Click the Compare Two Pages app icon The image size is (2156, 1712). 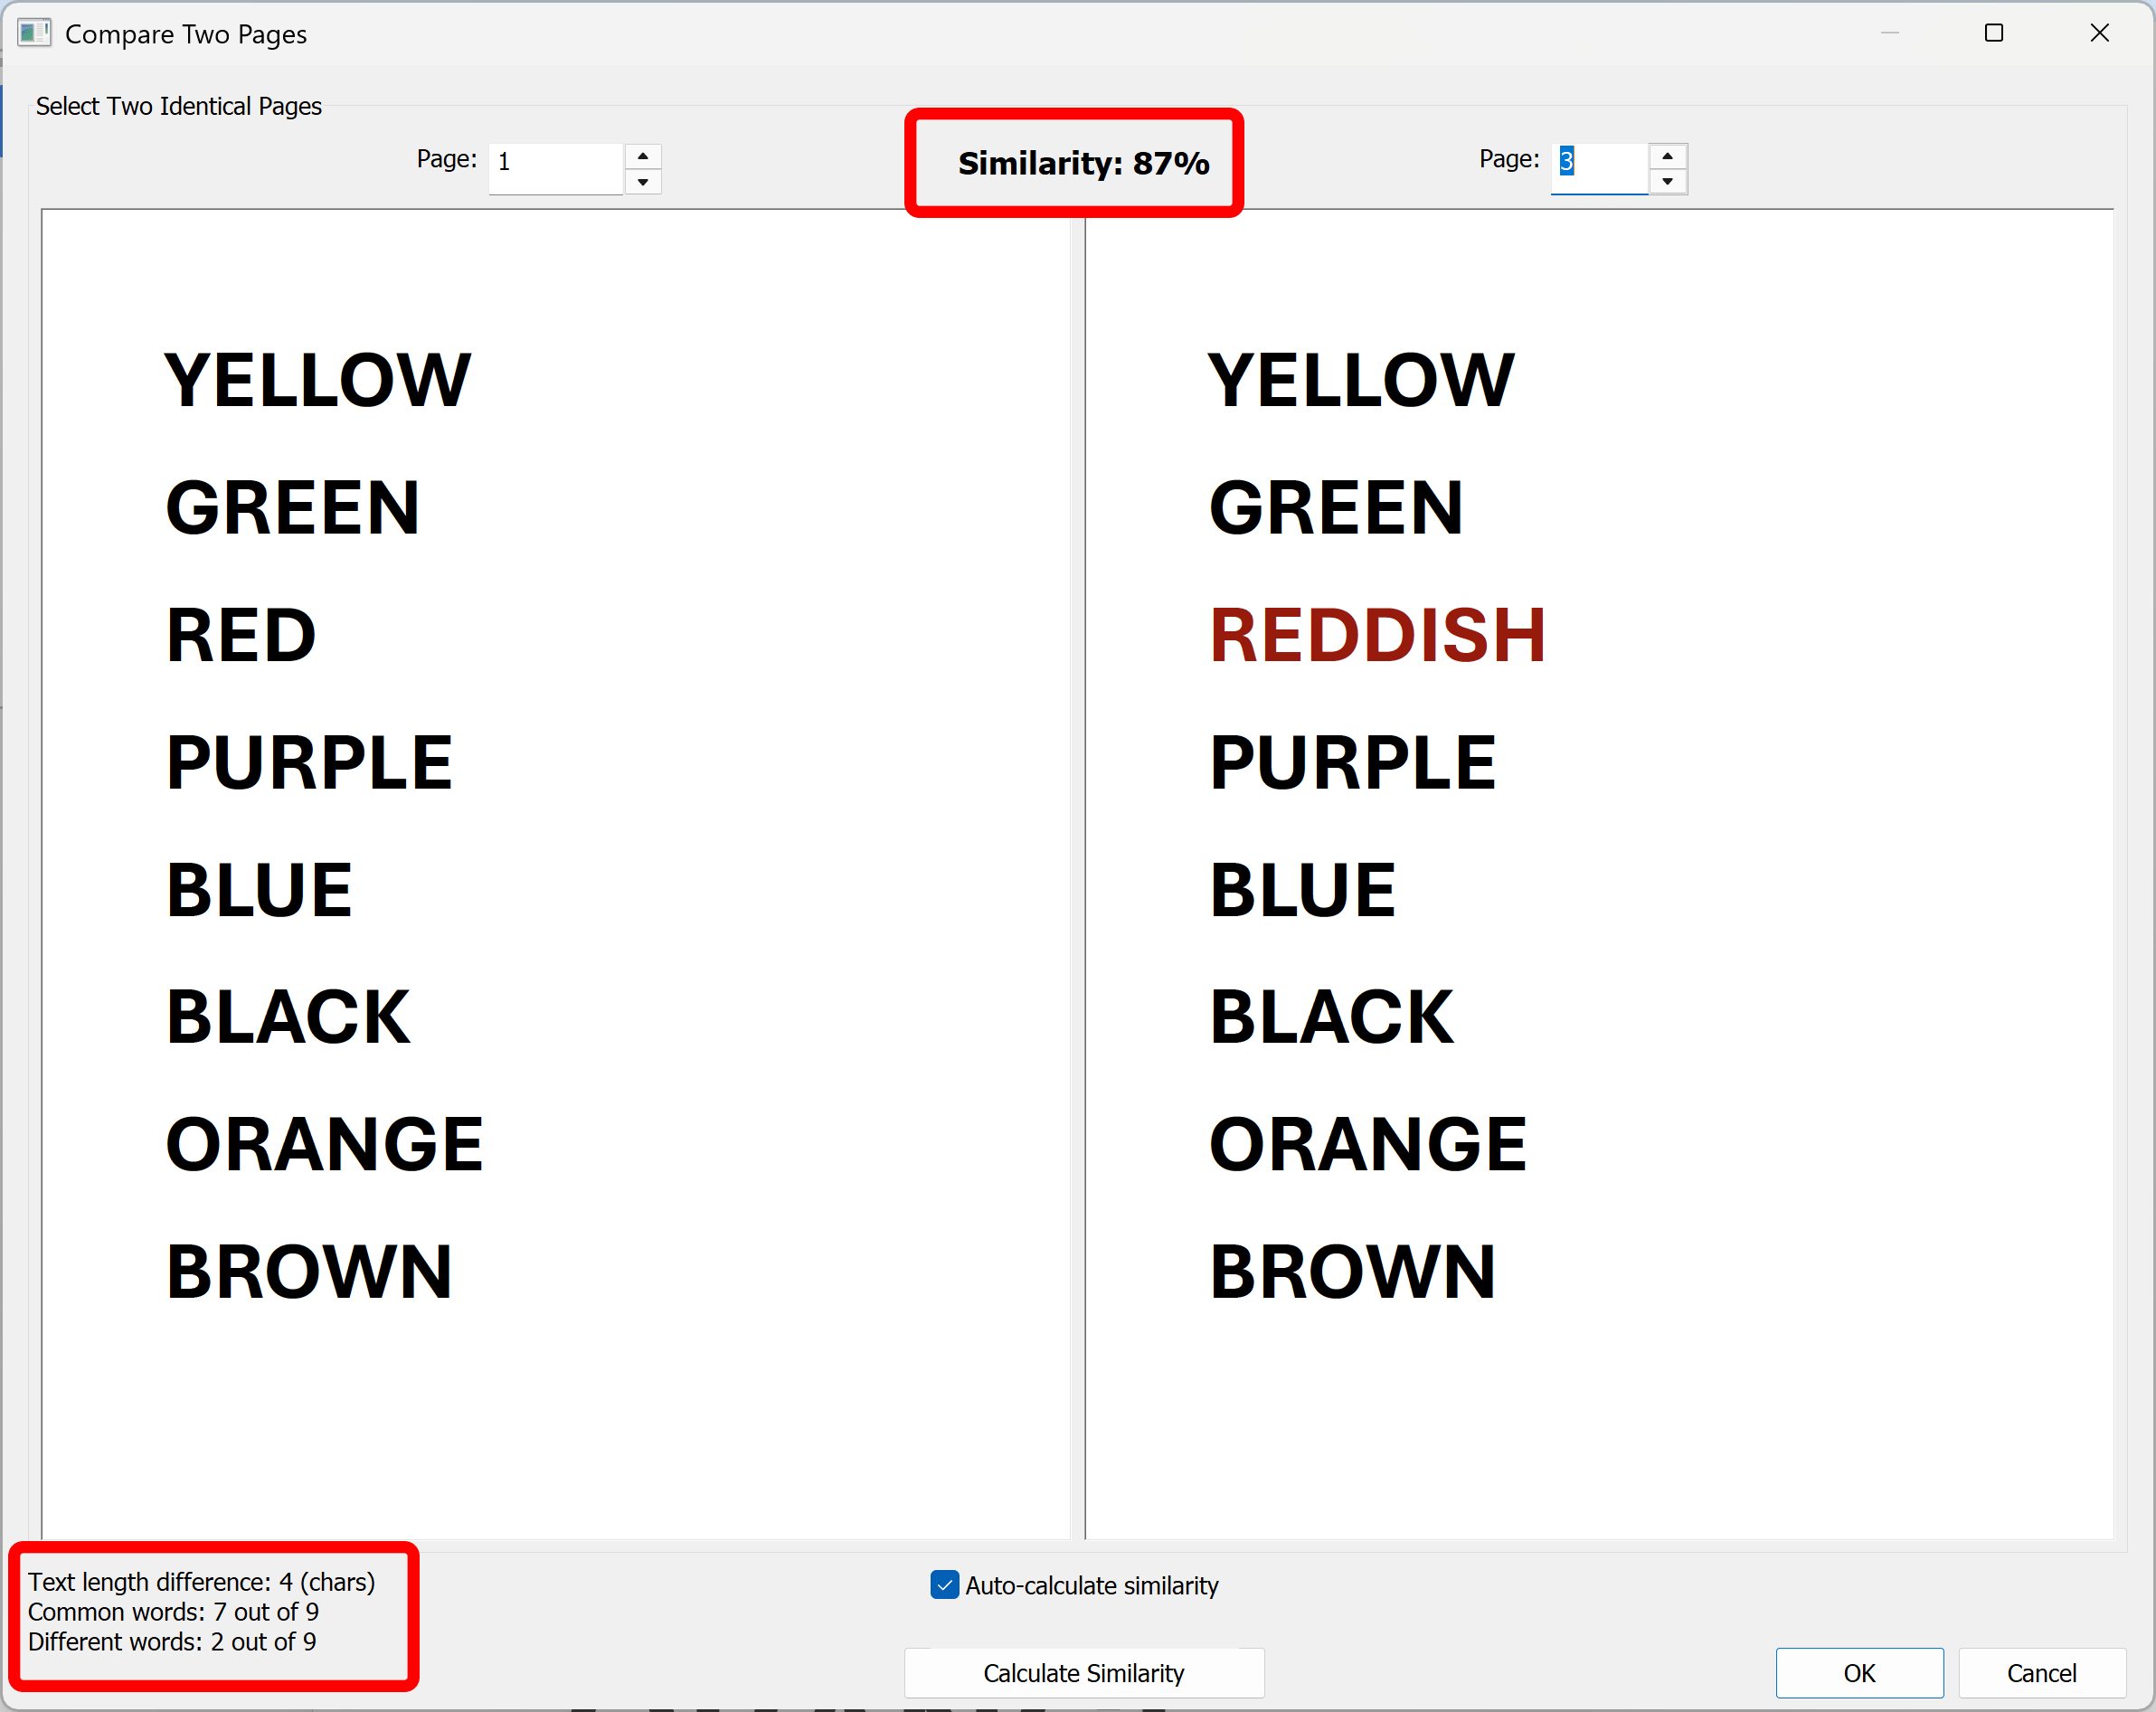[33, 33]
